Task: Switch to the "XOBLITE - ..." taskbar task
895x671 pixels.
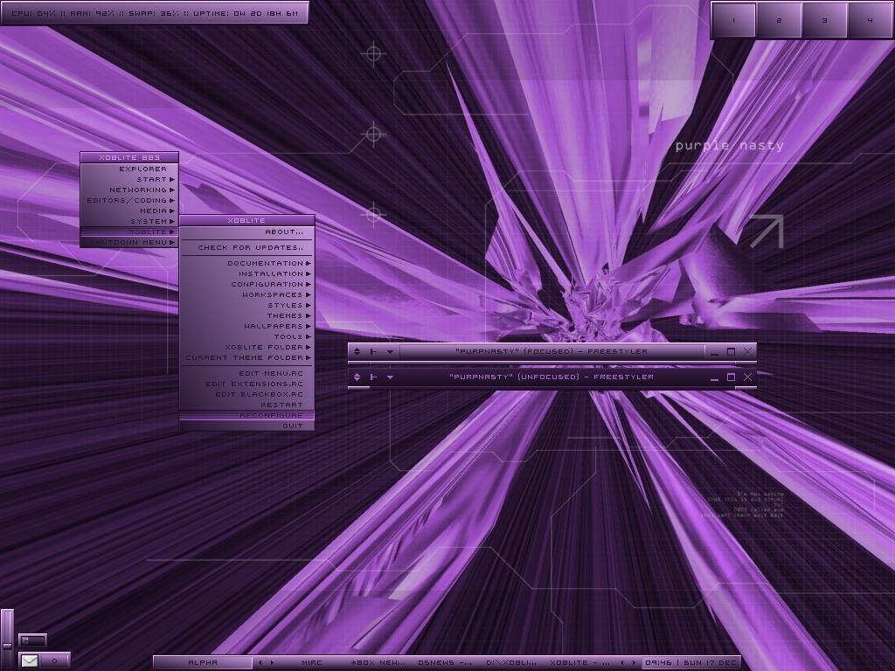Action: point(579,662)
